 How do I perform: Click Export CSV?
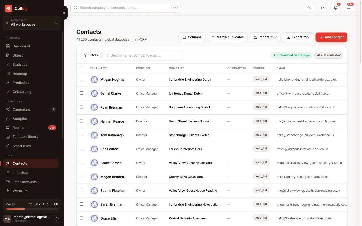pyautogui.click(x=298, y=37)
